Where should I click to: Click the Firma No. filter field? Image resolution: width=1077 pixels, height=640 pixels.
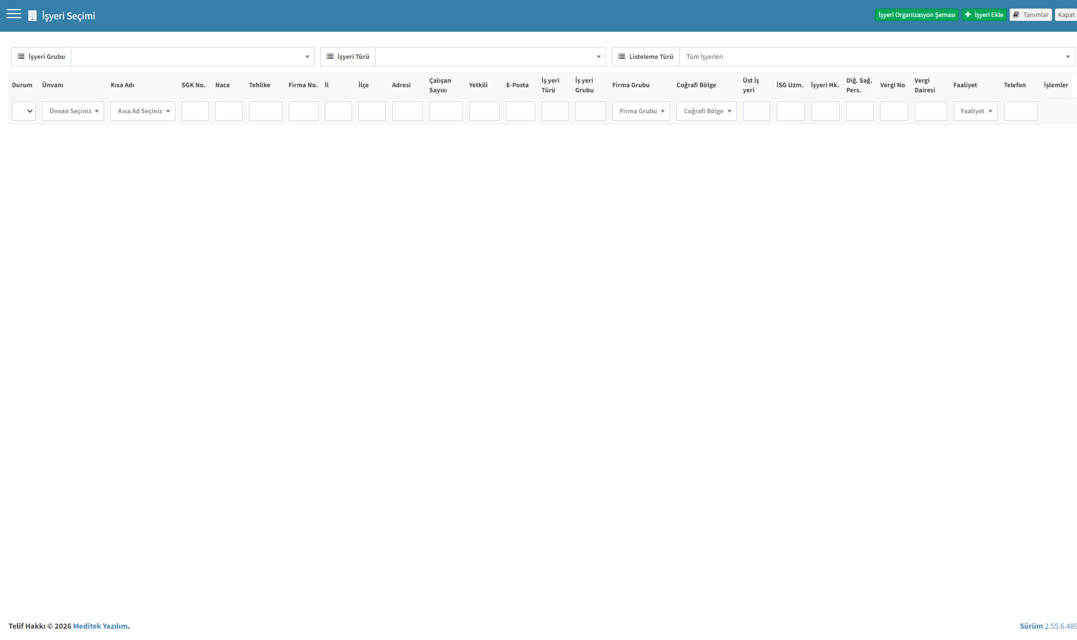click(x=303, y=111)
